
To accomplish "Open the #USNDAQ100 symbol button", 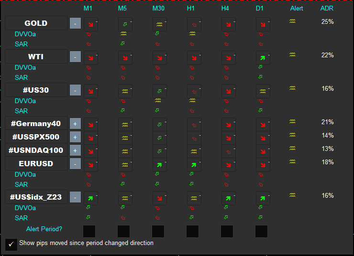I will point(36,150).
